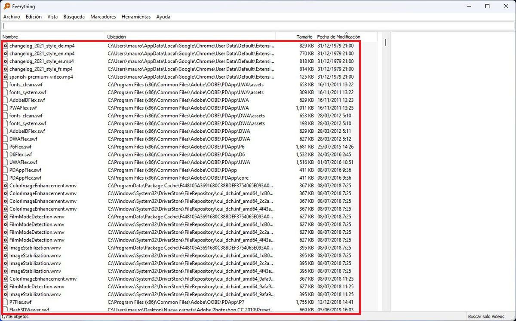Screen dimensions: 516x321
Task: Click icon of fonts_clean.swf in LWA\assets
Action: tap(6, 84)
